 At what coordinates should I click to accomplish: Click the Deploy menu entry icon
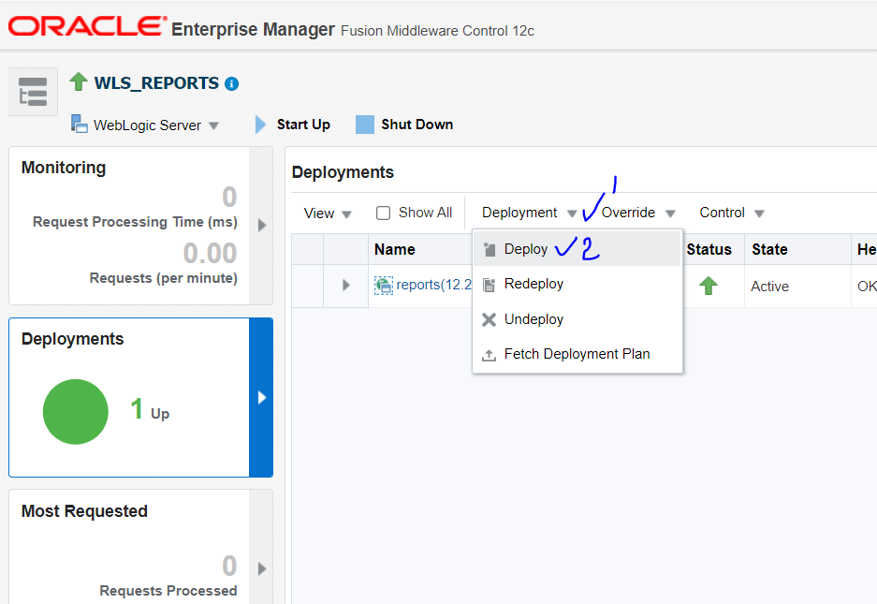tap(490, 250)
